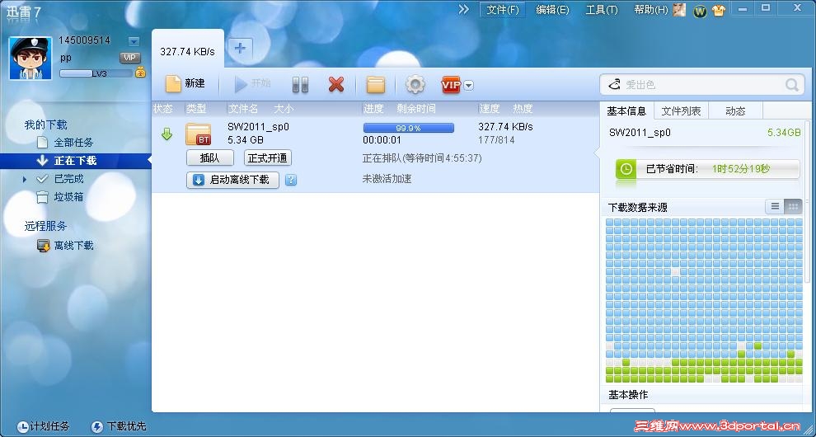Click the right panel vertical scrollbar
816x437 pixels.
pyautogui.click(x=809, y=202)
